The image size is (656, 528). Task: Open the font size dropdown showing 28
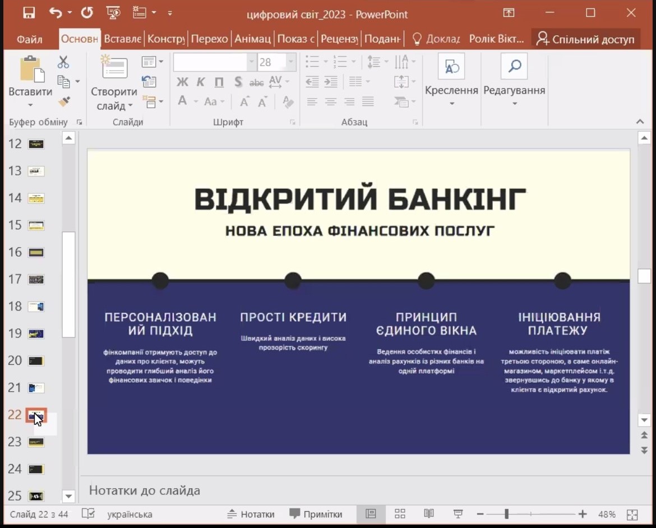click(291, 62)
